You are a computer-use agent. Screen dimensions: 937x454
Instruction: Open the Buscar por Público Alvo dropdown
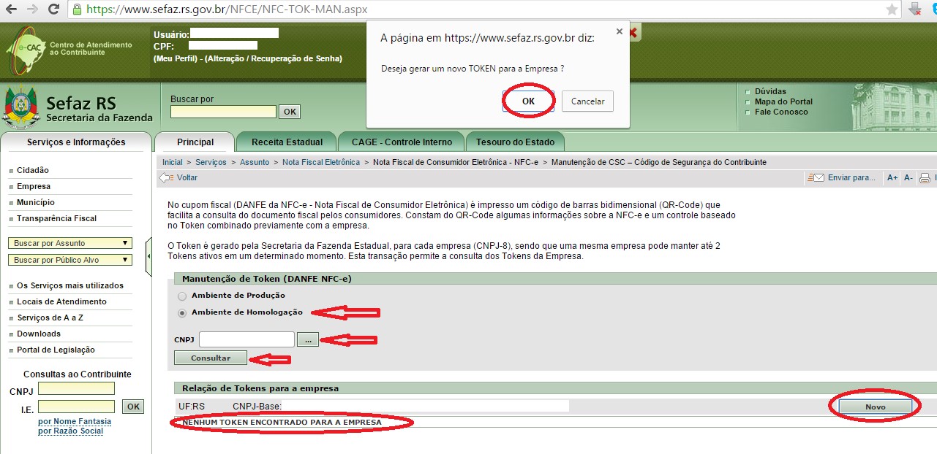pyautogui.click(x=69, y=260)
